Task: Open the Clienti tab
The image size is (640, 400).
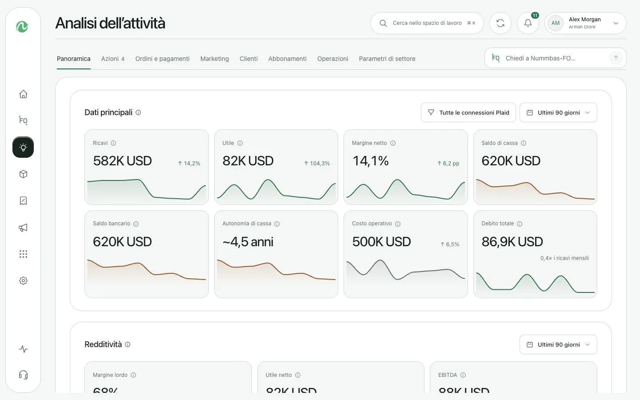Action: pyautogui.click(x=248, y=59)
